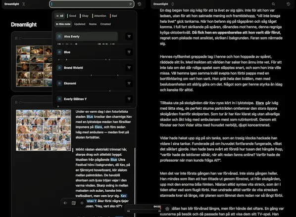The height and width of the screenshot is (217, 296).
Task: Click the Blue link before 'Ultra Festival'
Action: point(114,160)
